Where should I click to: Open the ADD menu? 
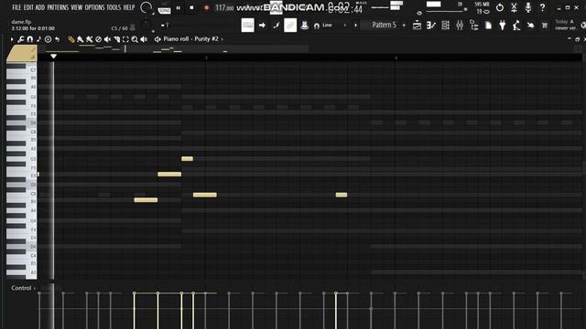[40, 7]
